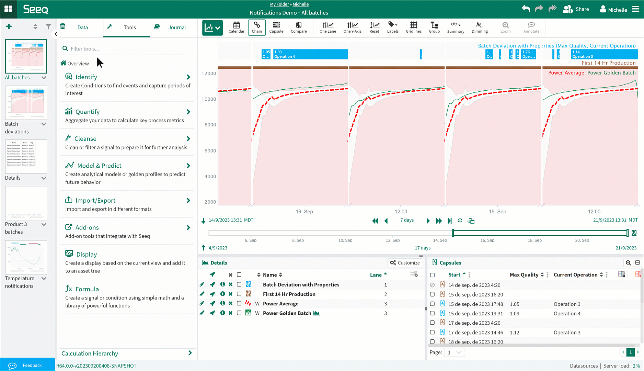
Task: Zoom to selected capsules magnifier icon
Action: (x=628, y=263)
